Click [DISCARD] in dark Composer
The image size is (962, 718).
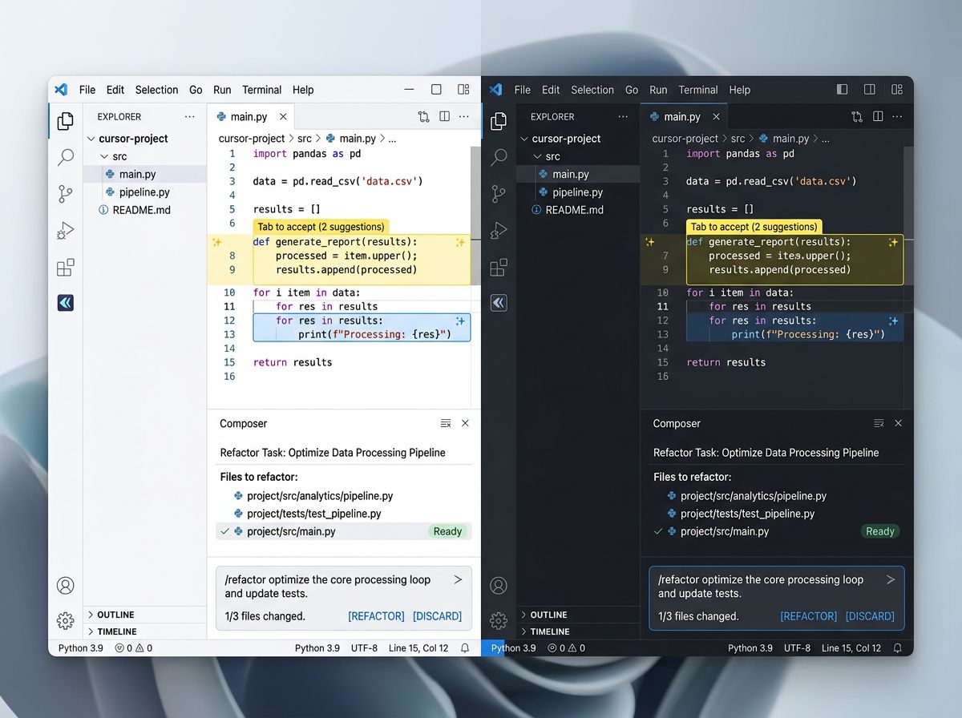870,616
